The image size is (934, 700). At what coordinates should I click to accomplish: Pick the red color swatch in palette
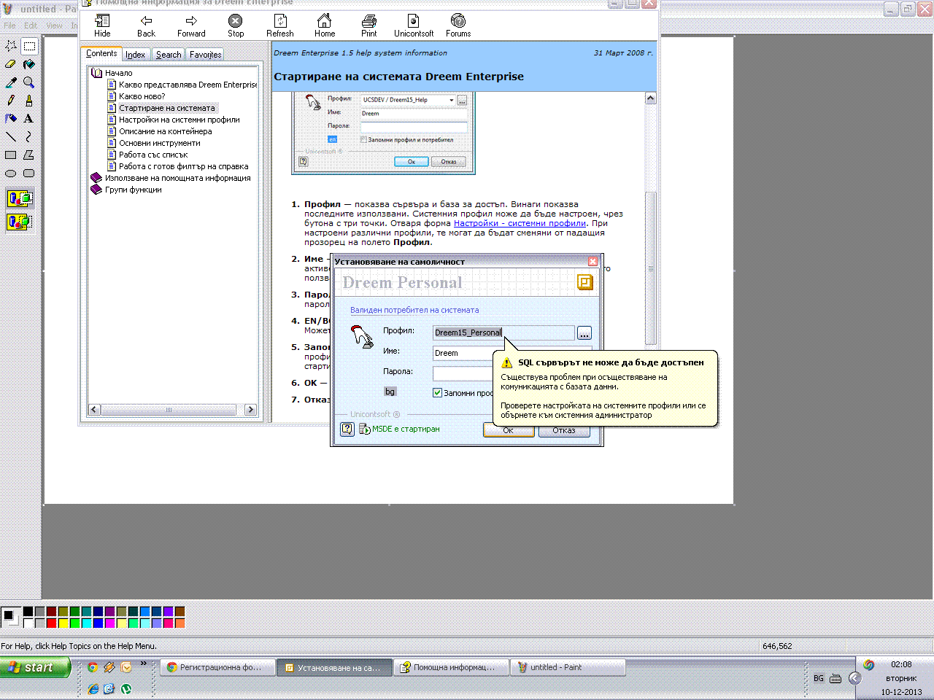[x=52, y=623]
